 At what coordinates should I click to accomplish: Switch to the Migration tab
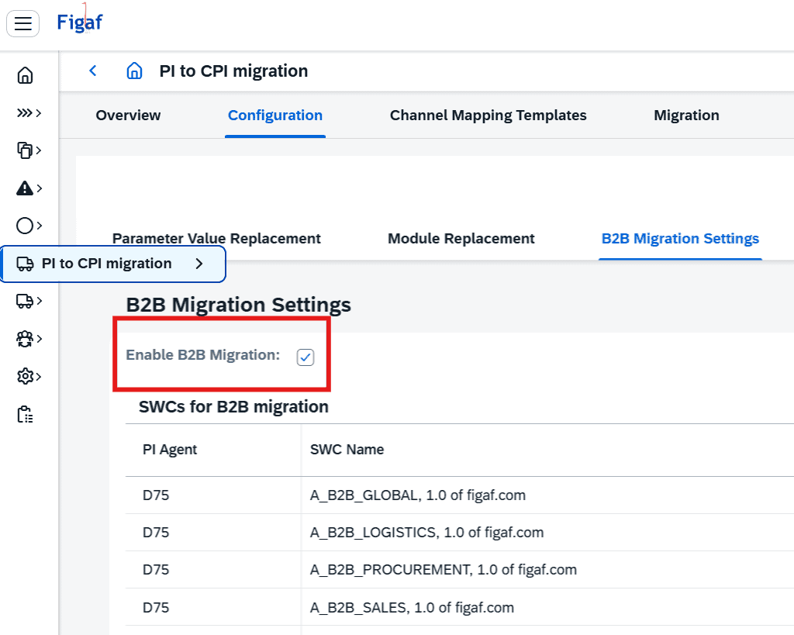686,116
